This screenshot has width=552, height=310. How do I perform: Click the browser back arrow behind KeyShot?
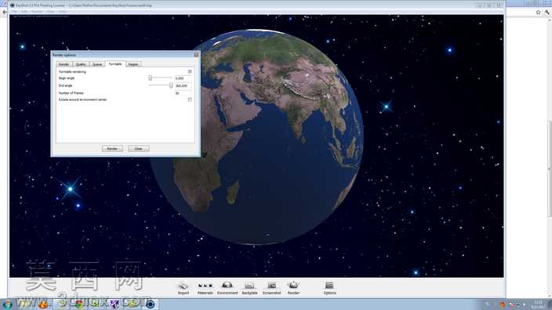pos(4,12)
